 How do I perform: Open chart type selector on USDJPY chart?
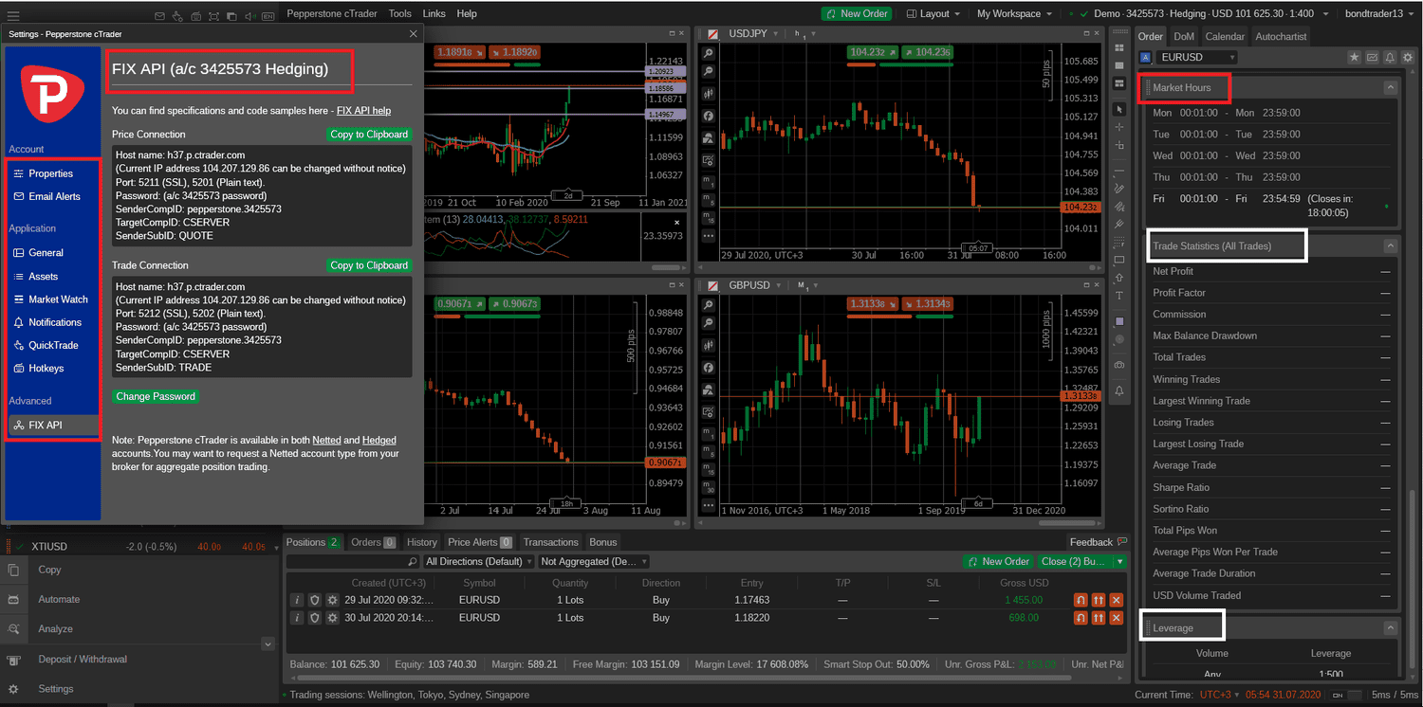click(x=708, y=94)
